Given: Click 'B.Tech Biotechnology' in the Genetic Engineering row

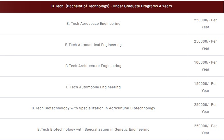Looking at the screenshot, I should (56, 129).
